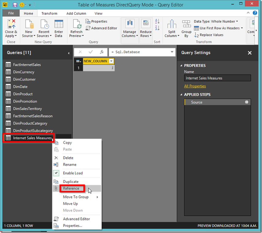
Task: Click the smiley feedback icon
Action: point(22,5)
